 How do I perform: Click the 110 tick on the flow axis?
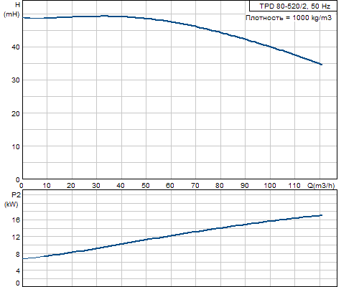[x=294, y=185]
